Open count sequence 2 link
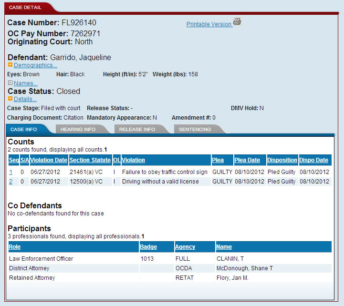 (x=10, y=182)
